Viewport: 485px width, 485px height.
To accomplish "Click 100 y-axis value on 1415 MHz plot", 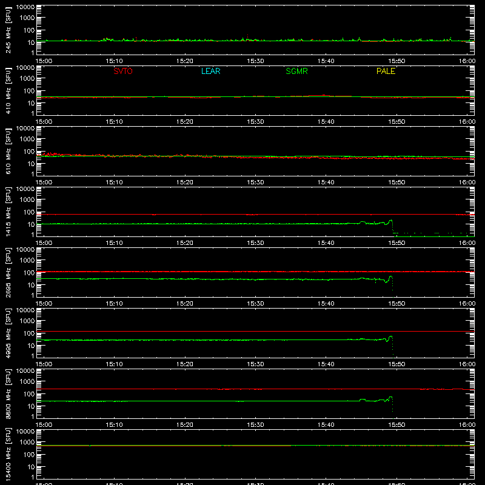I will (29, 212).
